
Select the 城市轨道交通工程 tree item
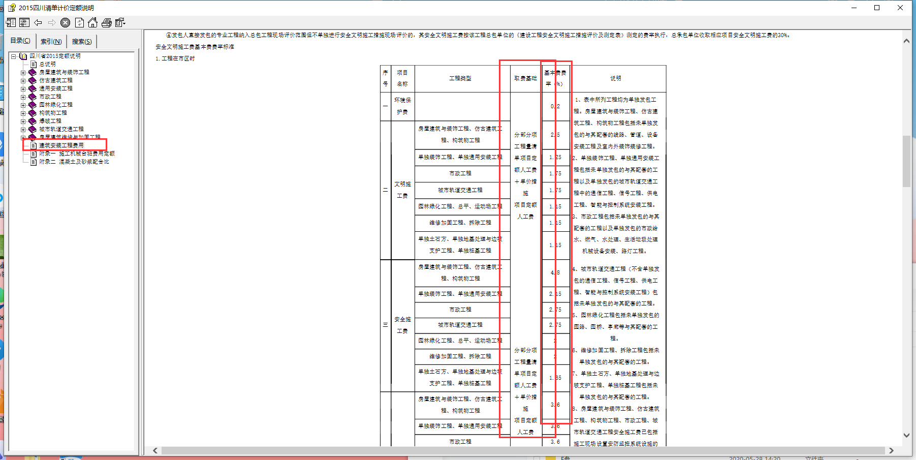click(x=61, y=129)
